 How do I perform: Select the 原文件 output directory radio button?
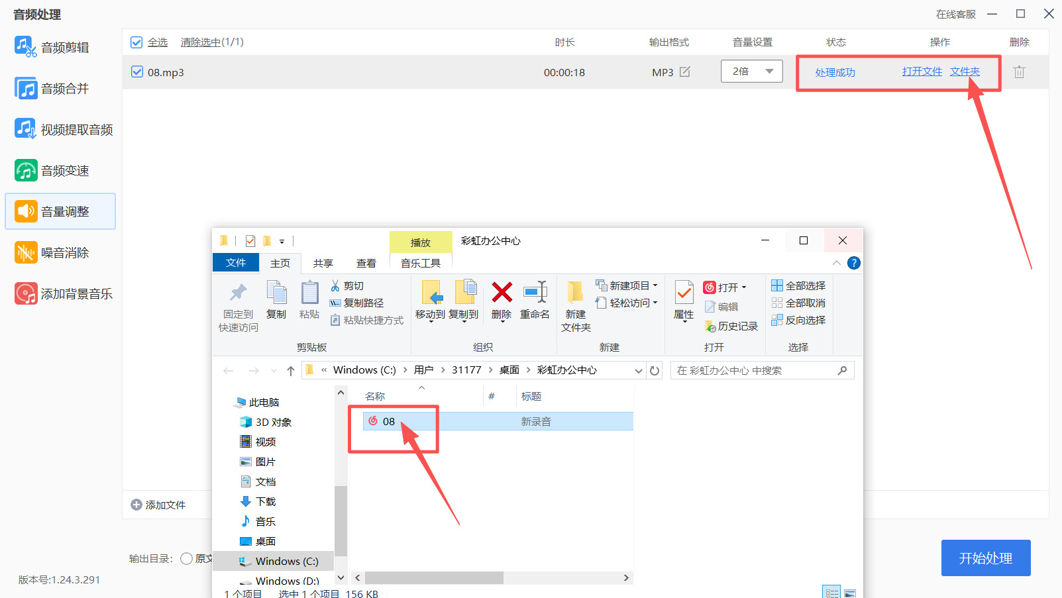point(186,558)
